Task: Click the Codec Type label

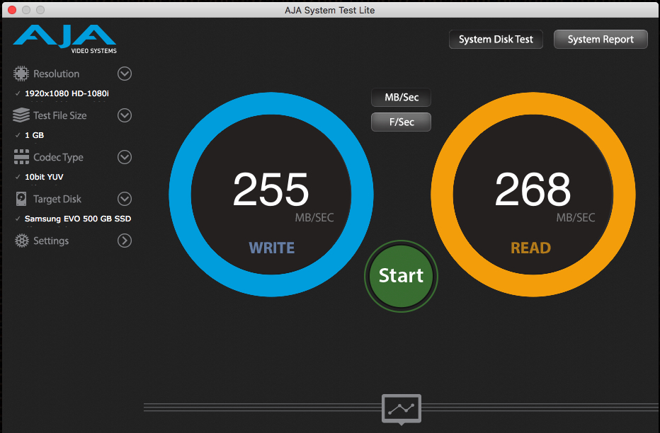Action: pyautogui.click(x=58, y=157)
